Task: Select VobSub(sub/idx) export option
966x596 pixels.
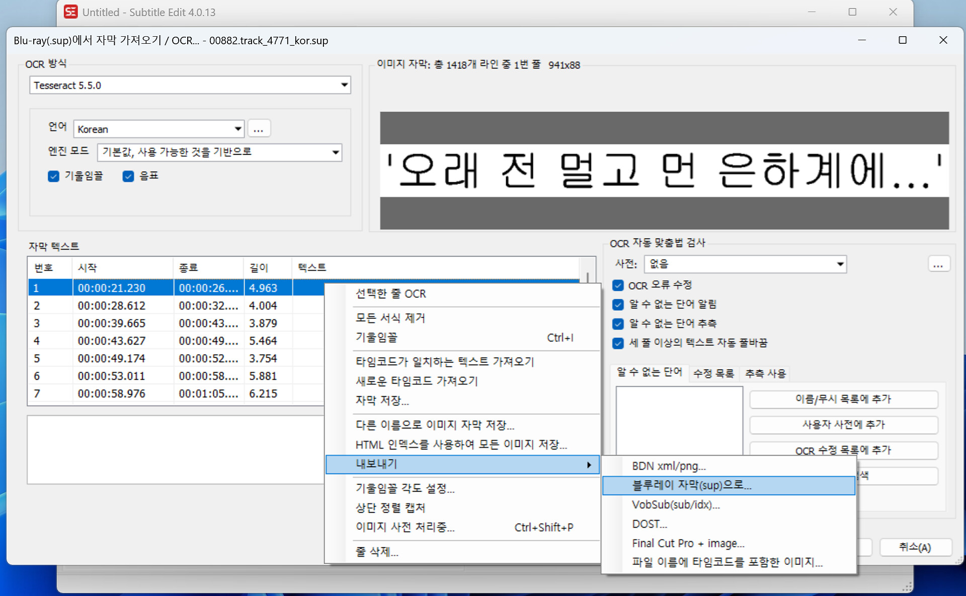Action: (x=676, y=504)
